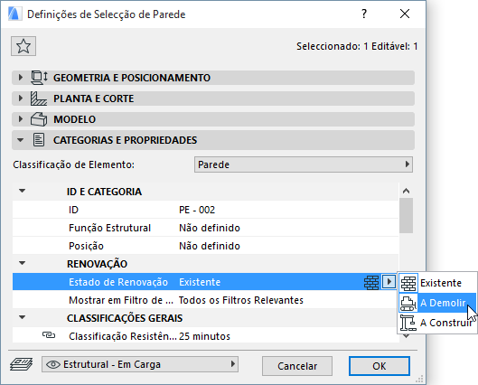Click the Mostrar em Filtro de ... label
This screenshot has width=478, height=385.
(121, 300)
